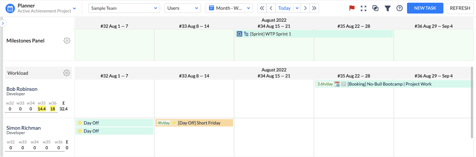Click the REFRESH button
The image size is (476, 157).
[x=460, y=8]
